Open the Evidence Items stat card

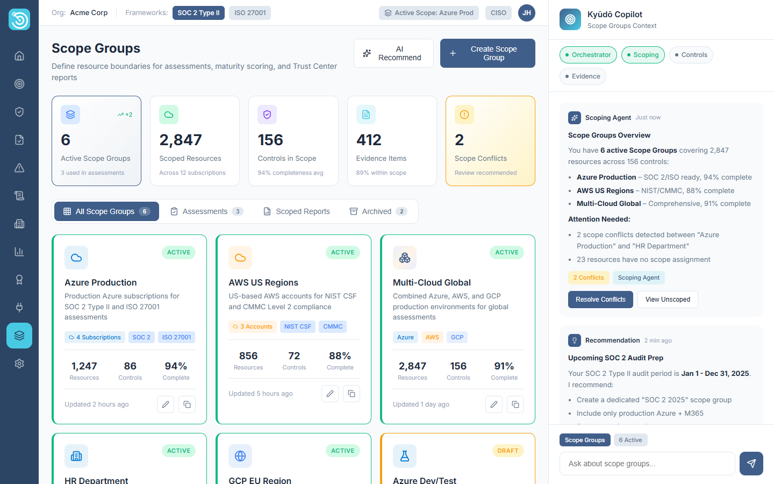pos(392,141)
